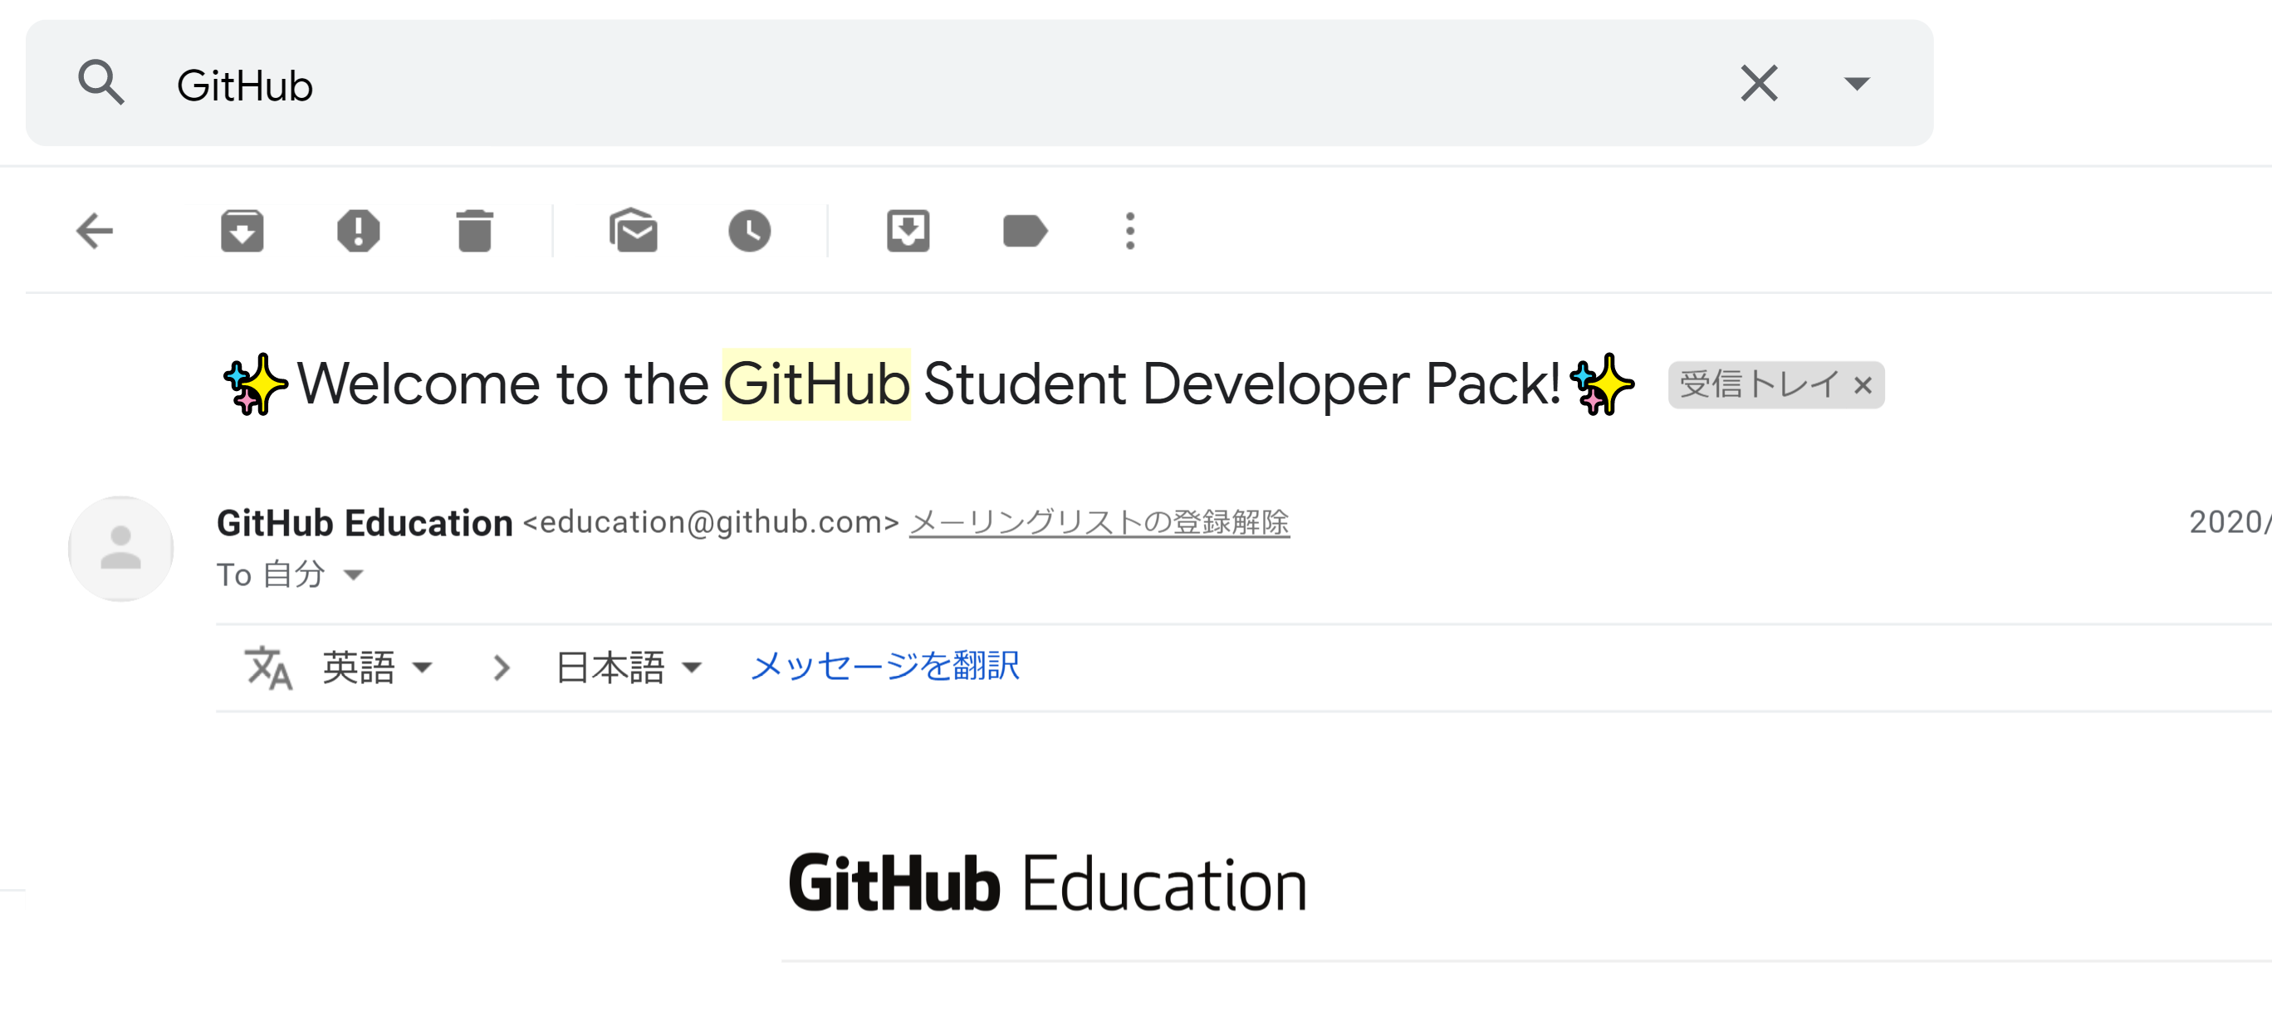Archive this email
2272x1012 pixels.
[242, 232]
